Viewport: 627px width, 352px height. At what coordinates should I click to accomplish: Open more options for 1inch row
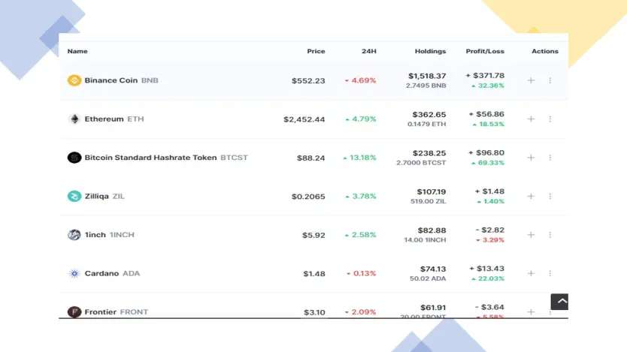click(550, 235)
